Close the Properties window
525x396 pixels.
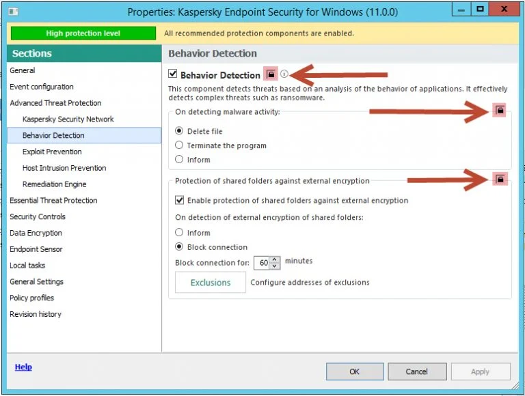click(x=504, y=9)
